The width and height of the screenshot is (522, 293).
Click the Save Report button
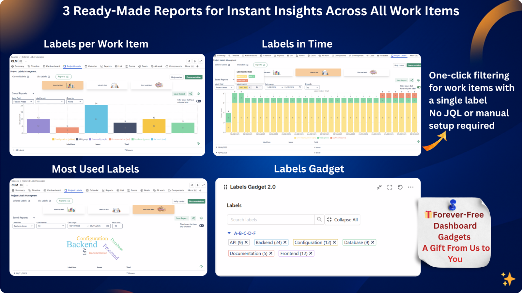tap(179, 94)
